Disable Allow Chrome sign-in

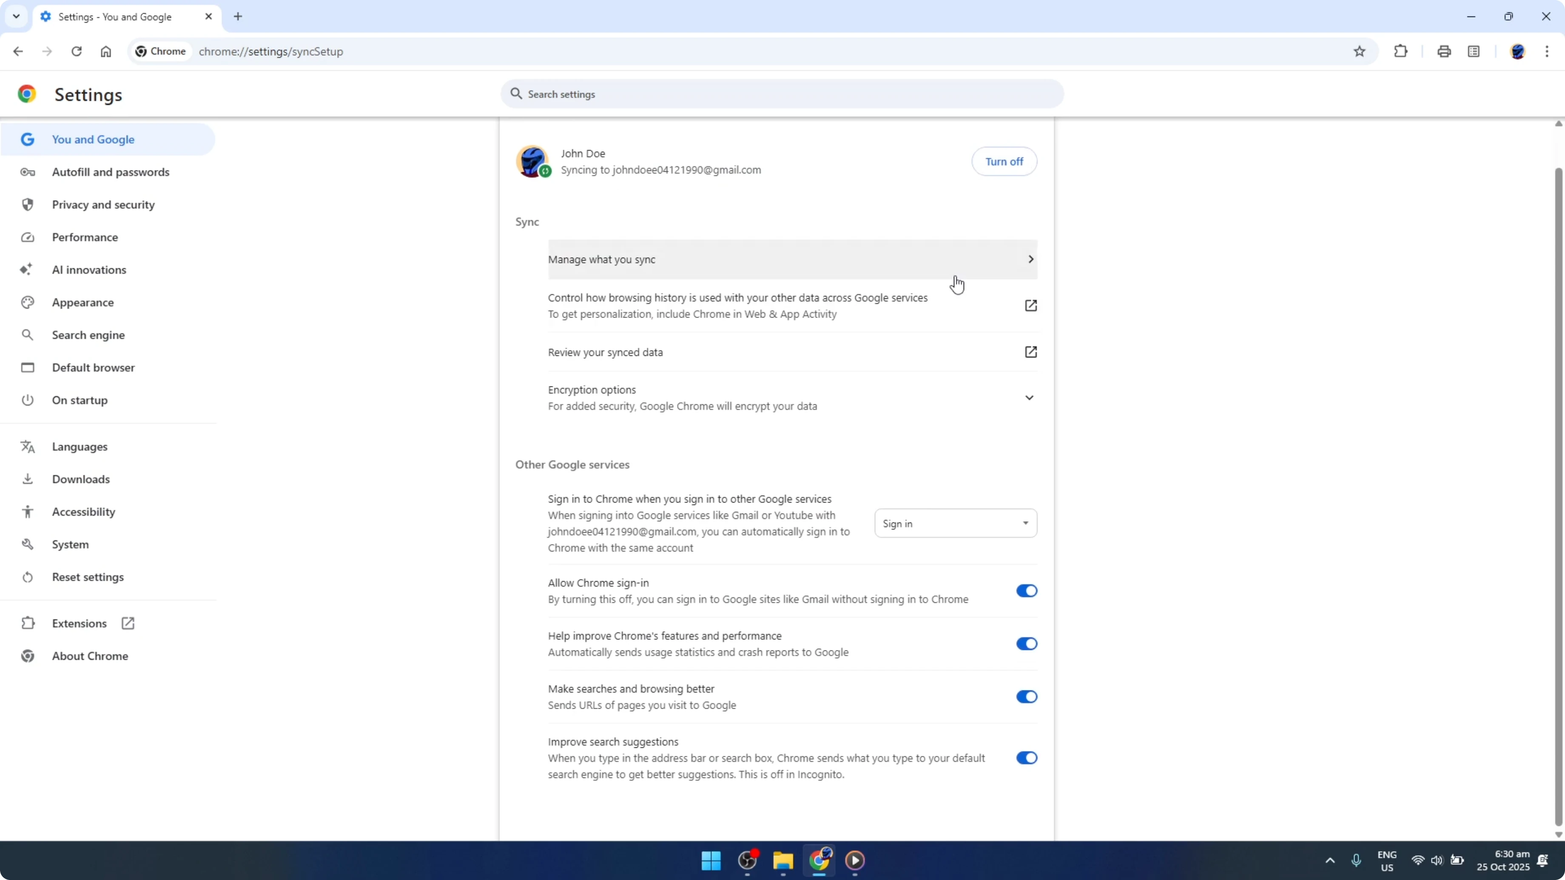1026,590
